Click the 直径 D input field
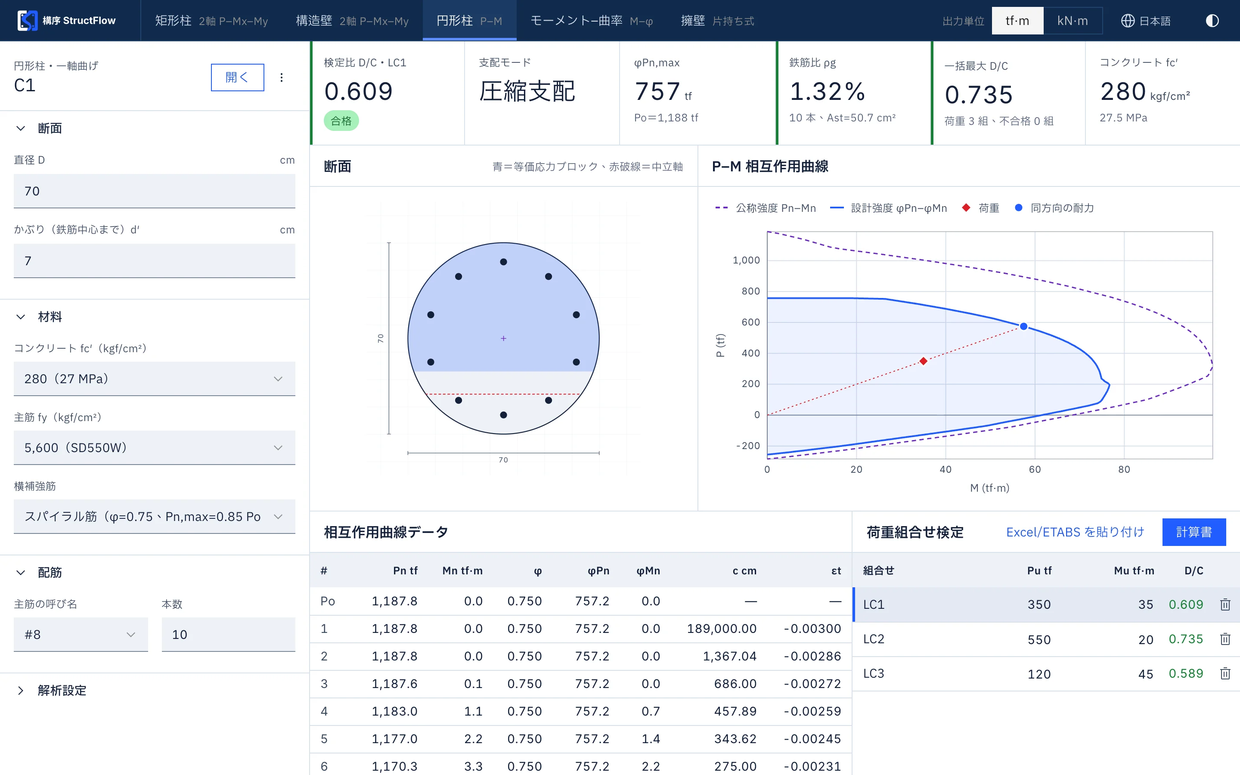The width and height of the screenshot is (1240, 775). click(154, 191)
